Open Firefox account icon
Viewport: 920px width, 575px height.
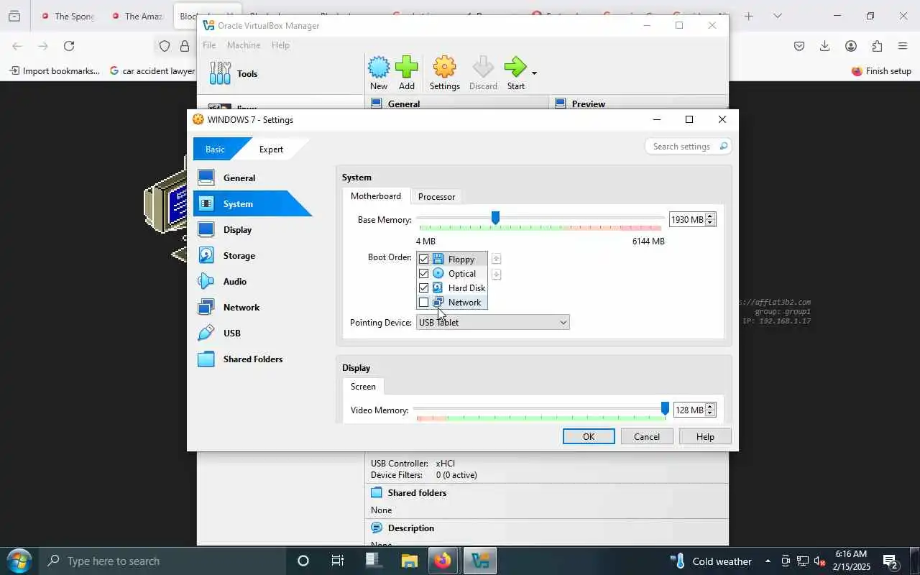point(851,46)
